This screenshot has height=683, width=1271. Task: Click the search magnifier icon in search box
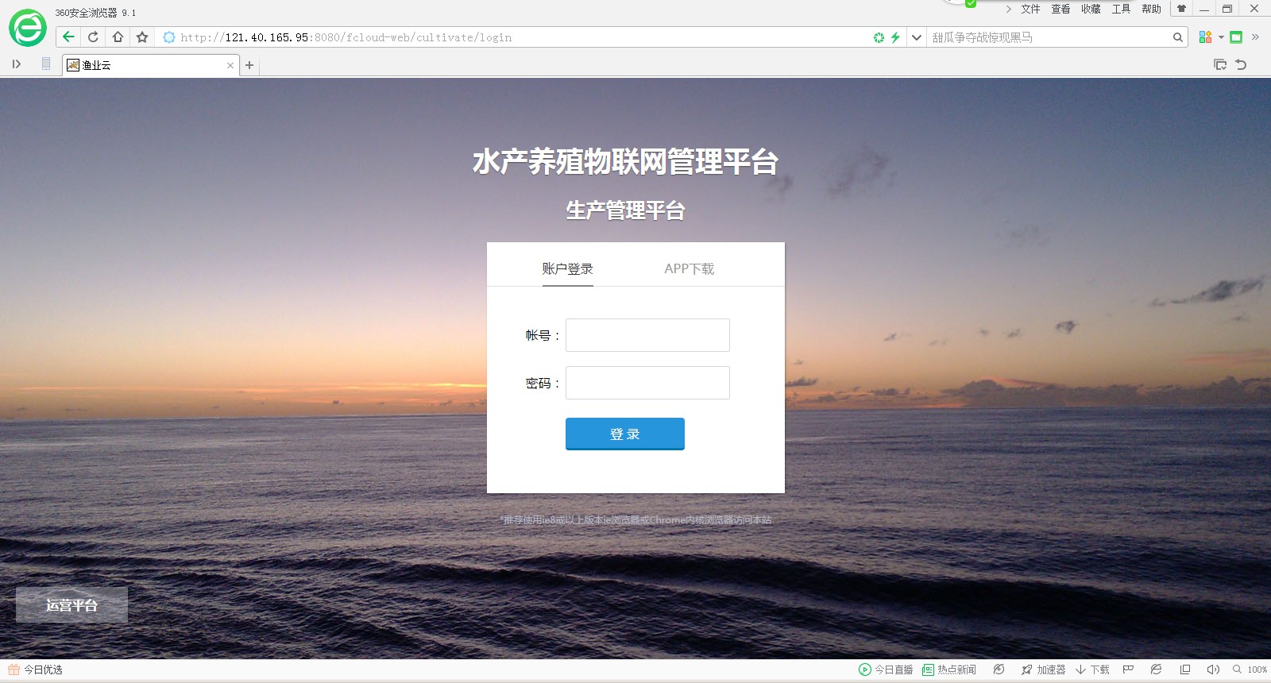(x=1178, y=37)
